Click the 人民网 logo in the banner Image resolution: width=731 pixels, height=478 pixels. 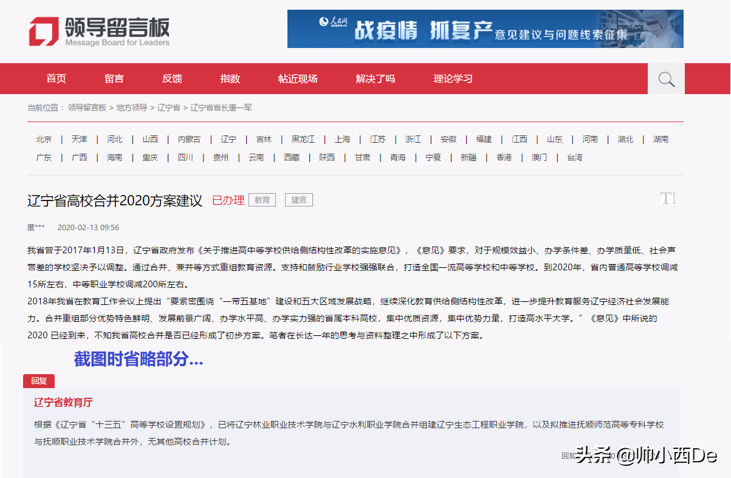331,21
